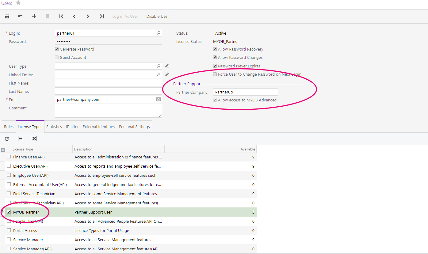The width and height of the screenshot is (428, 254).
Task: Click the Partner Company input field
Action: 245,92
